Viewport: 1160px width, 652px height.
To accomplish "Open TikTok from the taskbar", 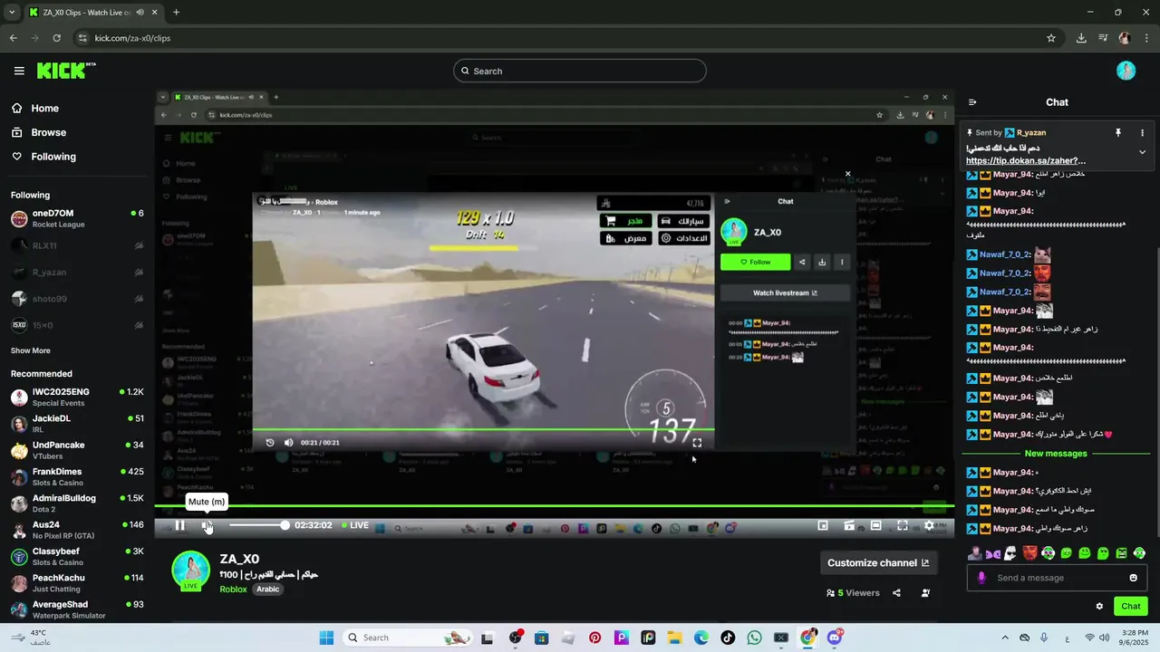I will tap(728, 638).
